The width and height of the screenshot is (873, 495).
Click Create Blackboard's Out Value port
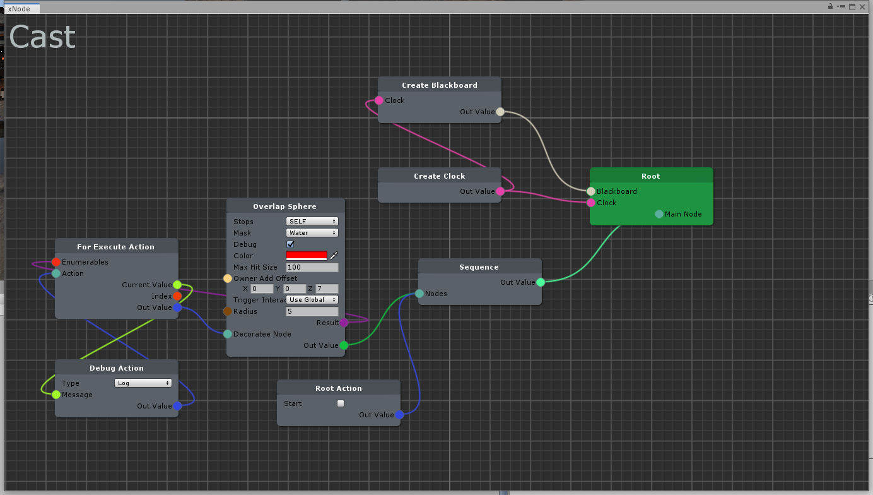(500, 112)
